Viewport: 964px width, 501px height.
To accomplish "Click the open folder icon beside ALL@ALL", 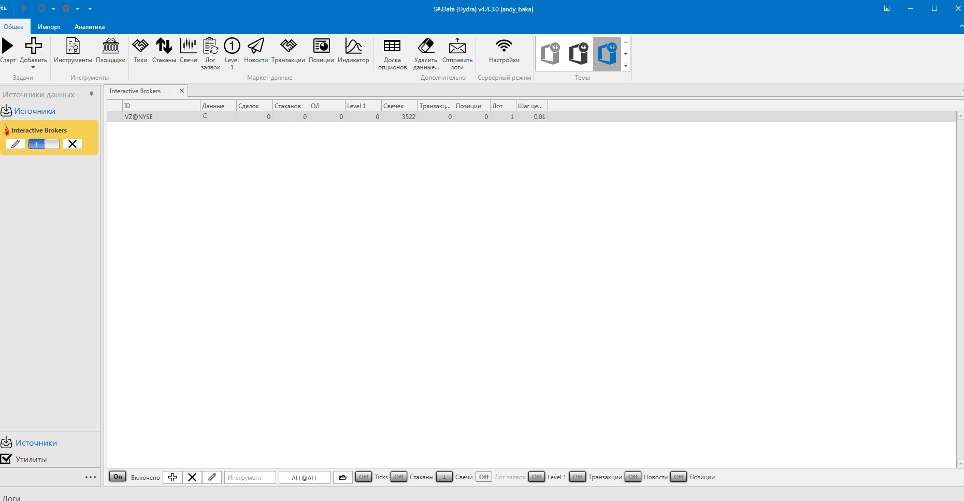I will click(x=343, y=477).
